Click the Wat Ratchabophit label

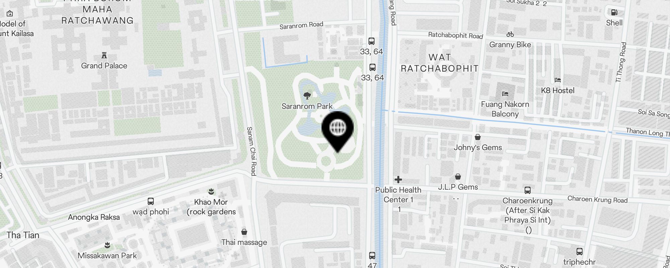pos(440,63)
